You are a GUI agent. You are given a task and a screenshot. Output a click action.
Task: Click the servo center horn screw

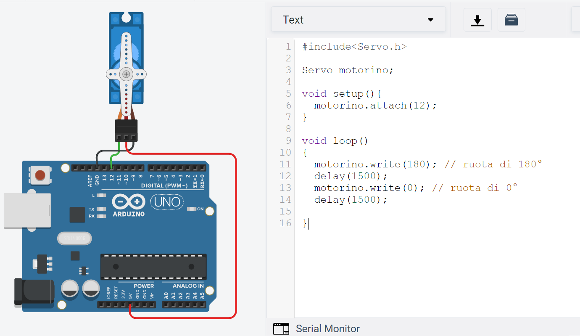[126, 74]
